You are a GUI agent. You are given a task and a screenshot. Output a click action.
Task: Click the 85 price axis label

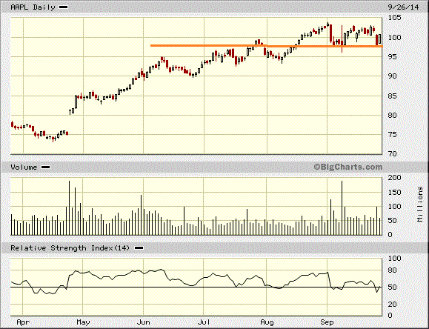click(393, 96)
